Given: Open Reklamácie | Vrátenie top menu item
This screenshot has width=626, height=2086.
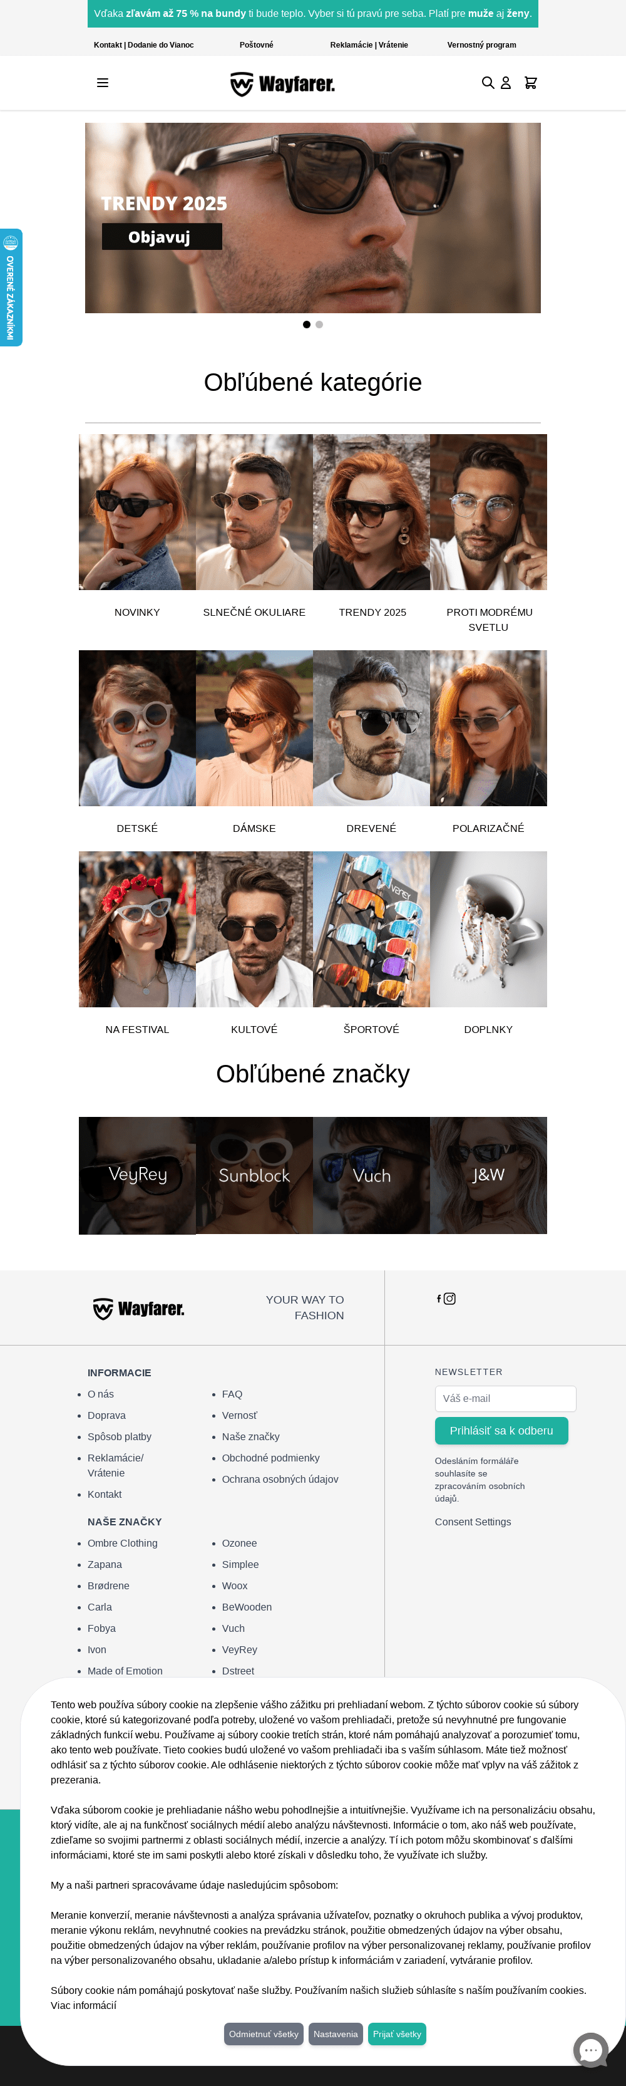Looking at the screenshot, I should (369, 45).
